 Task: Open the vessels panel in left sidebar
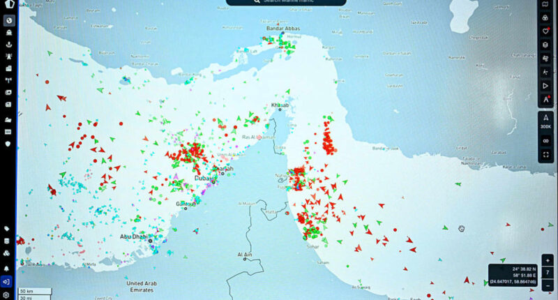pos(8,32)
